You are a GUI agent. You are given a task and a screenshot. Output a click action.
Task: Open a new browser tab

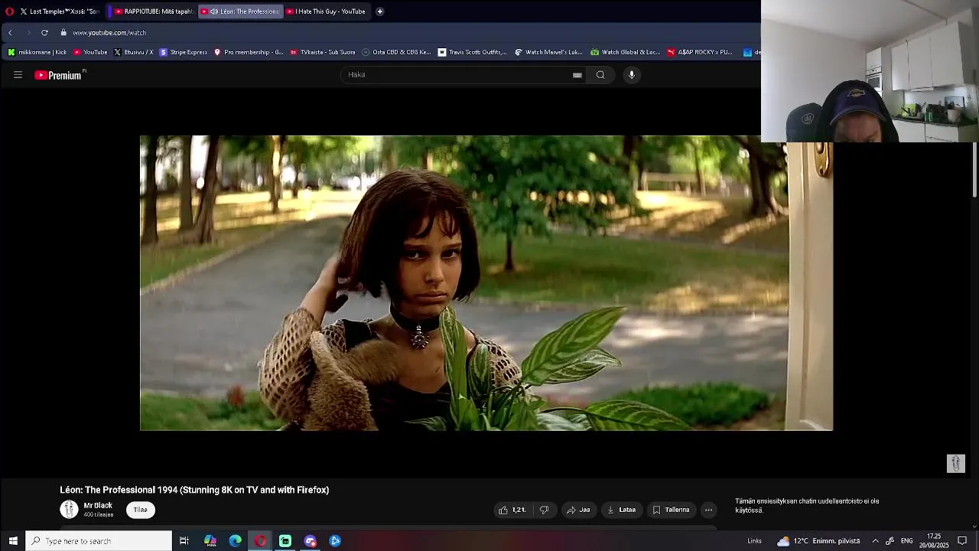tap(379, 11)
